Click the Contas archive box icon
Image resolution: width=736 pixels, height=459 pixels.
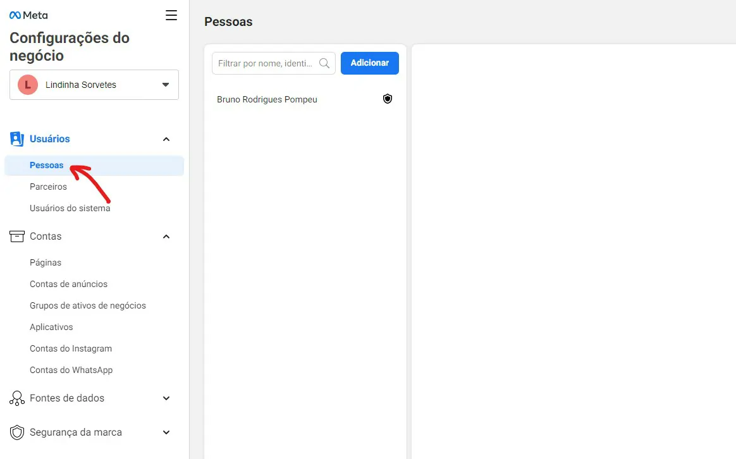pos(17,236)
